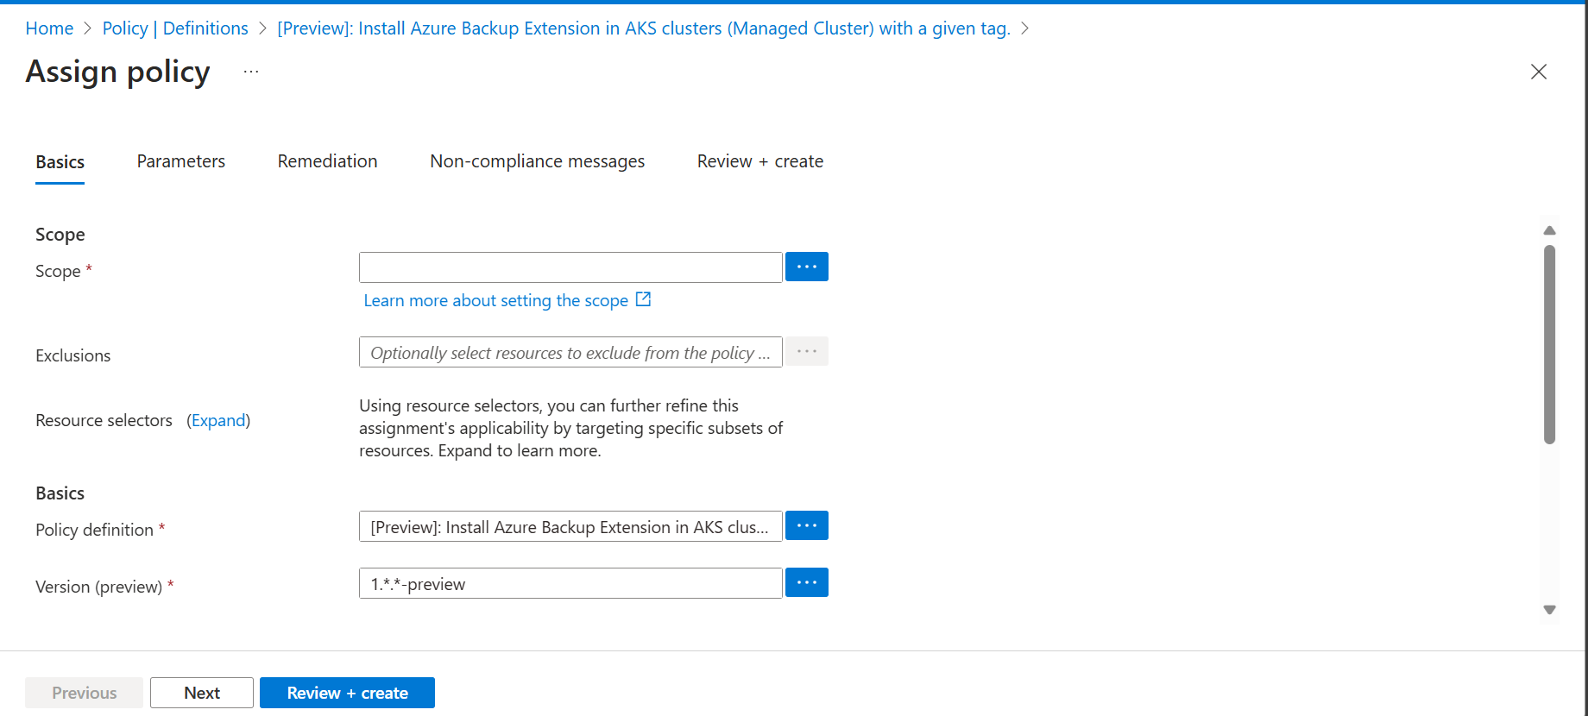
Task: Open the Version picker ellipsis button
Action: click(806, 583)
